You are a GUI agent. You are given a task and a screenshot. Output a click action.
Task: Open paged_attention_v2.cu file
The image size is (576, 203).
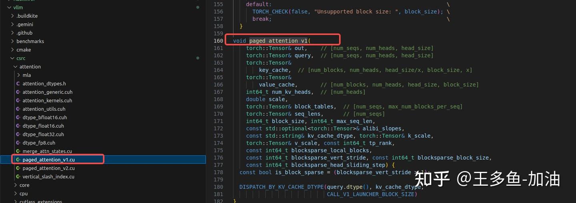click(x=48, y=168)
